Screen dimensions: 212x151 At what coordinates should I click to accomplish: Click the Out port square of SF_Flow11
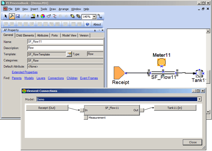(142, 110)
